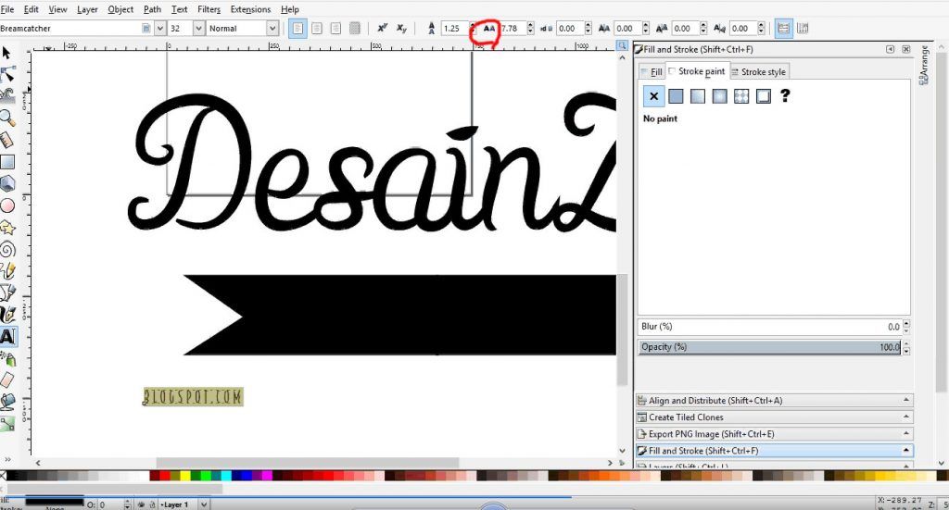Screen dimensions: 949x510
Task: Select the Zoom magnifier tool
Action: click(7, 118)
